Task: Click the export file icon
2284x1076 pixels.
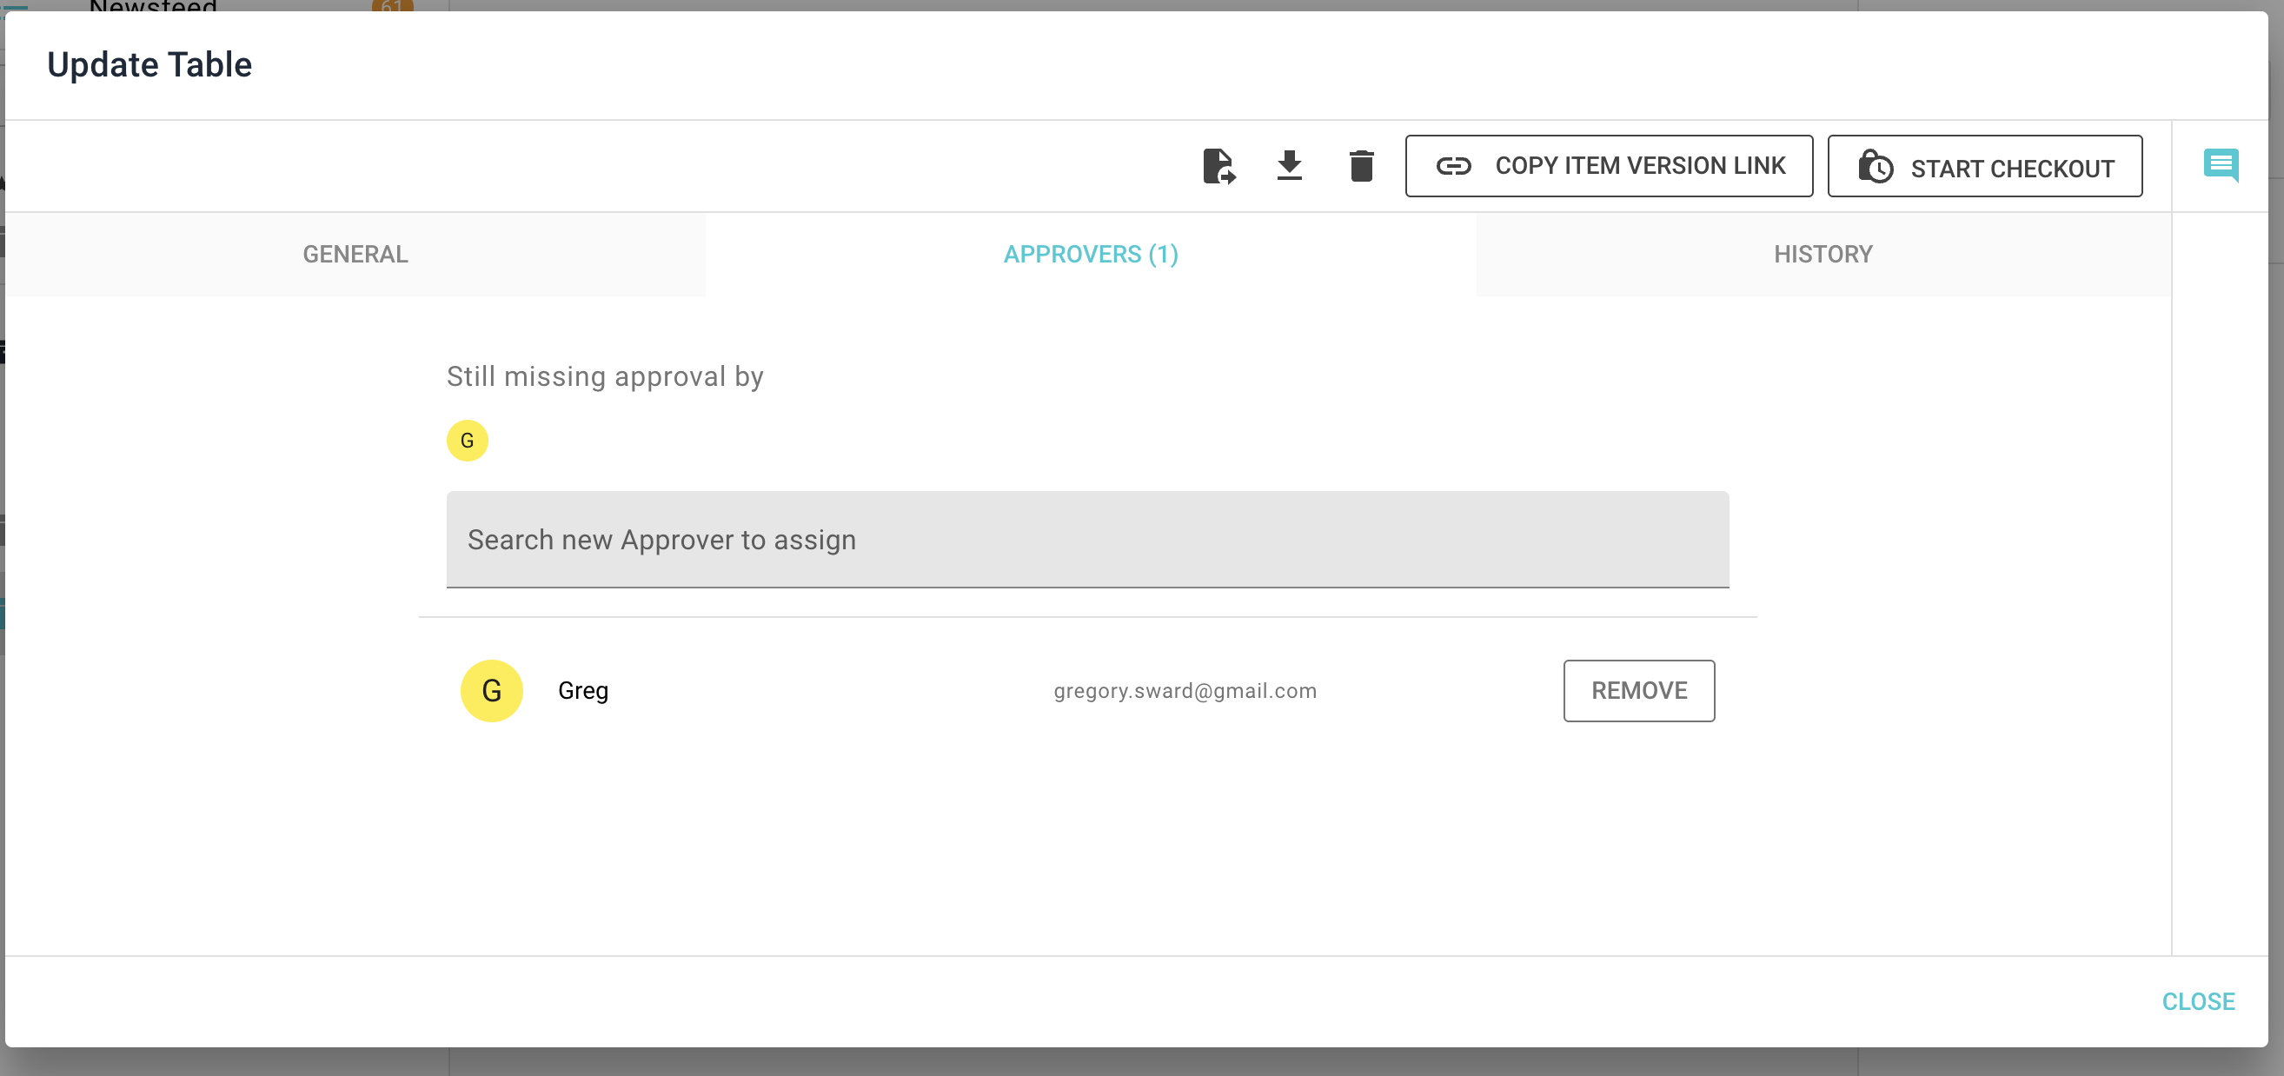Action: (1219, 166)
